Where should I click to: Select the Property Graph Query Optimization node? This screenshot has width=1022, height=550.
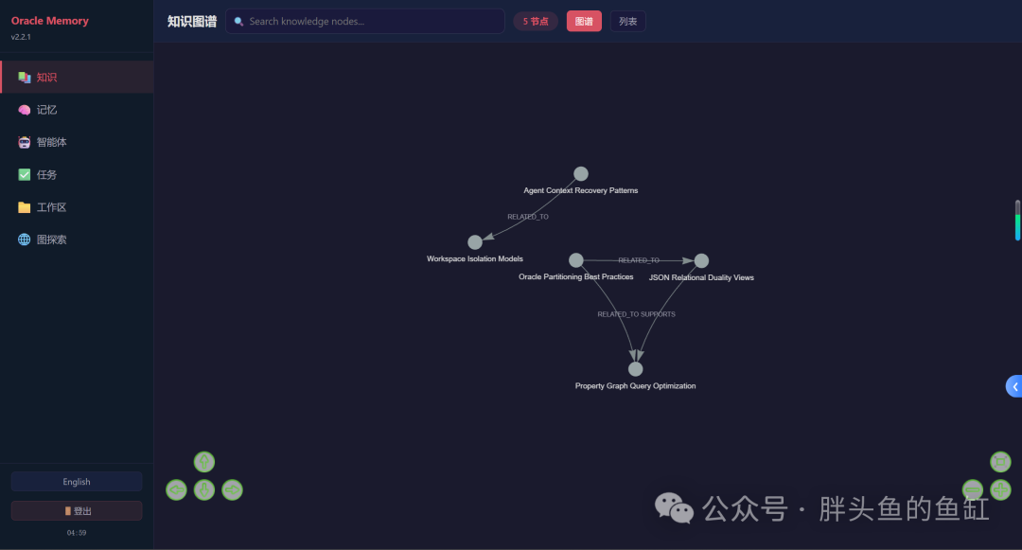coord(636,369)
